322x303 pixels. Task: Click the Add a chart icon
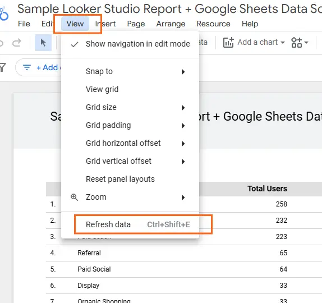click(228, 42)
